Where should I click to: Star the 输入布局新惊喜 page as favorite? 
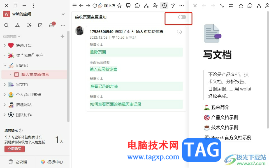click(119, 6)
